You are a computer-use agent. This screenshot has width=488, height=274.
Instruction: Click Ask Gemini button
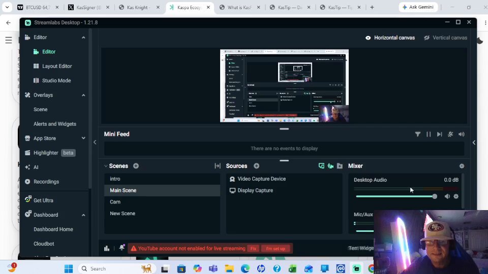pos(418,7)
